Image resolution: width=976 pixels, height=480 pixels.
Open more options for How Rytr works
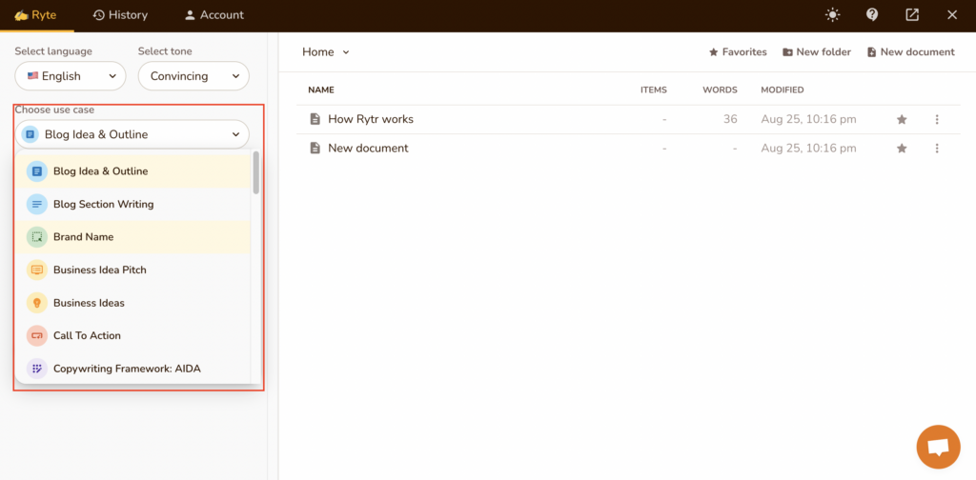[x=937, y=119]
